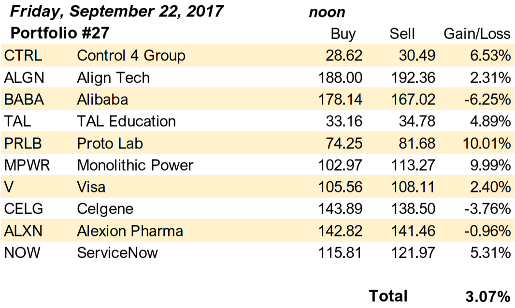Click the TAL Education name cell
The height and width of the screenshot is (308, 515).
pos(127,121)
